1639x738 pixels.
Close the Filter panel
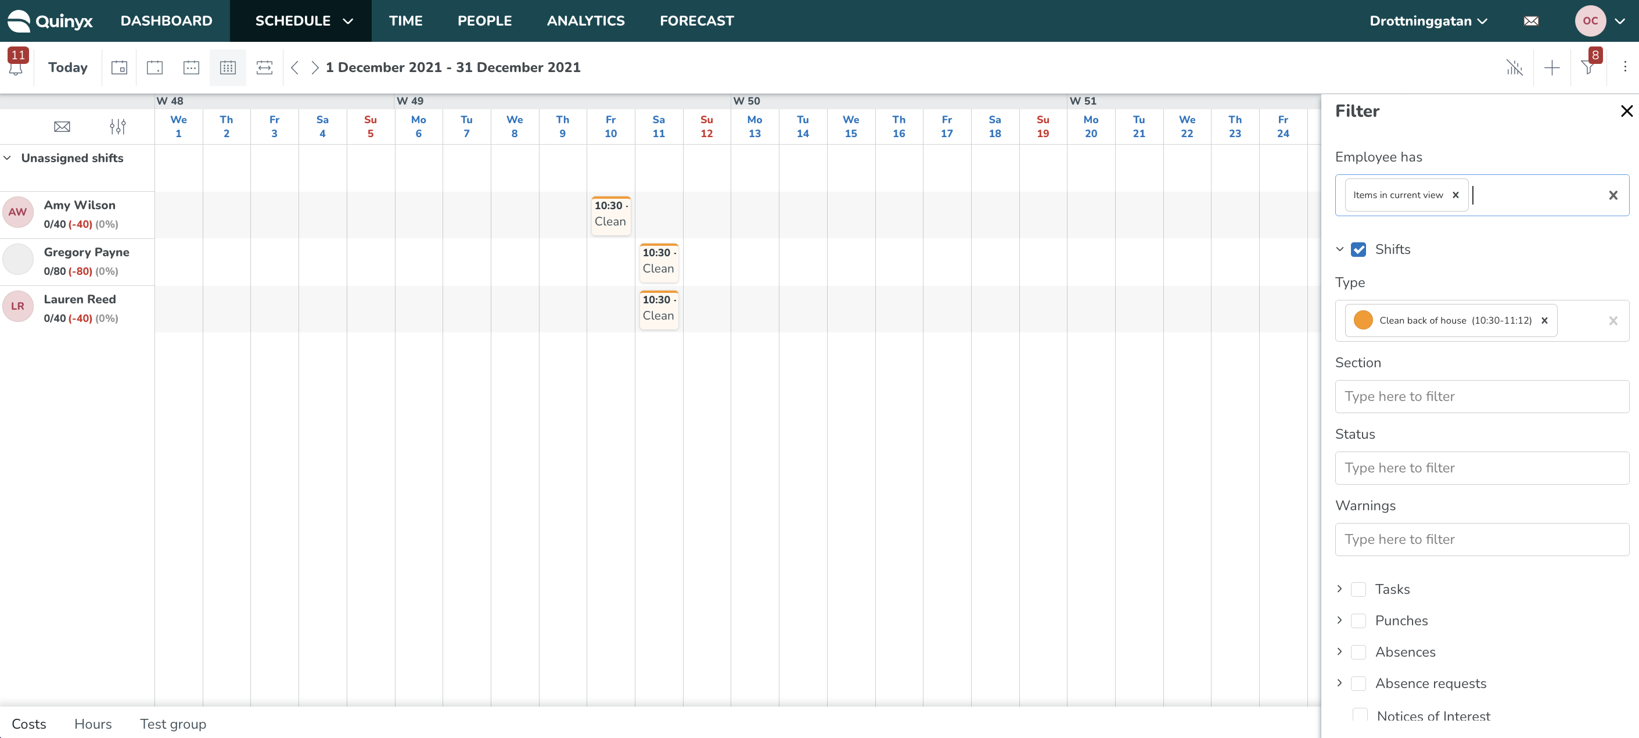tap(1627, 112)
